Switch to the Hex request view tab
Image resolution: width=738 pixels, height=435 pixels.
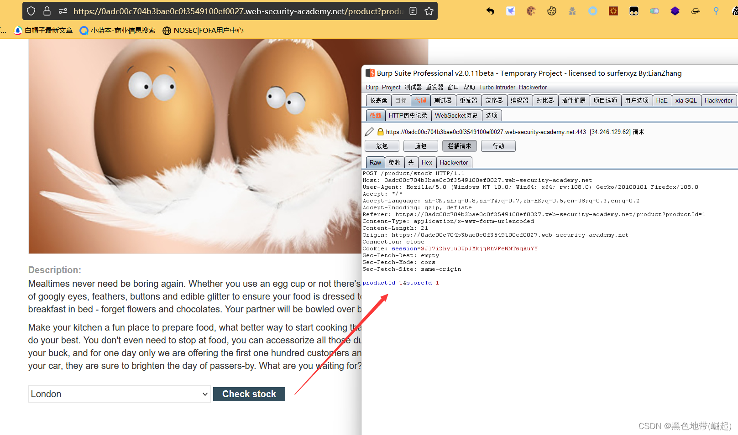[427, 162]
